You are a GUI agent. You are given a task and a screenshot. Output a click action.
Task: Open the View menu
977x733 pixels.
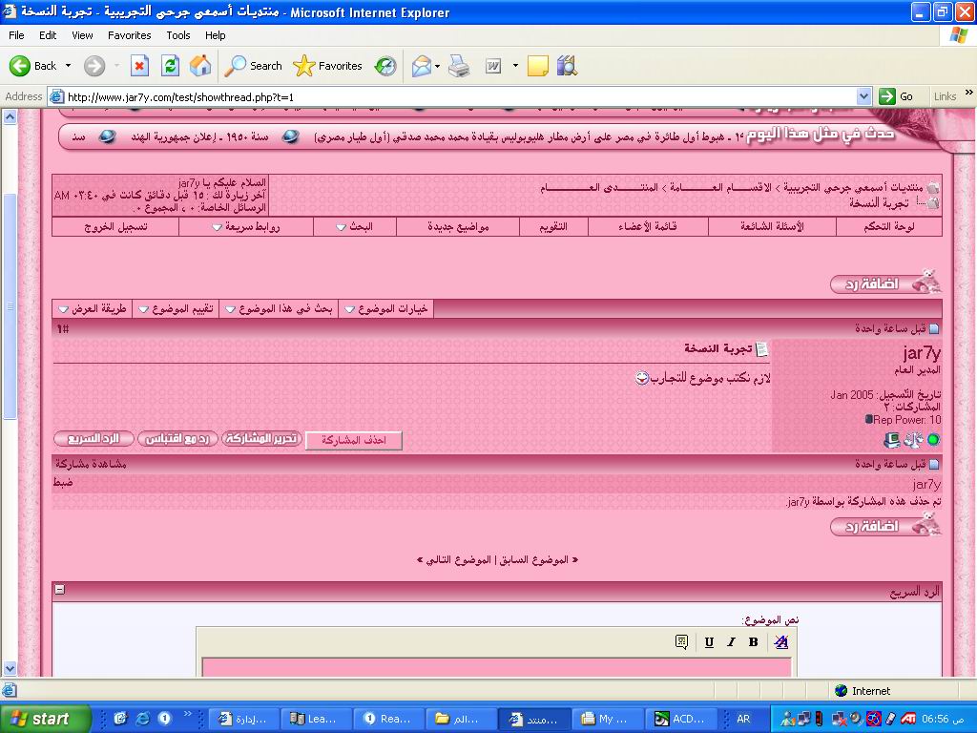(x=82, y=35)
